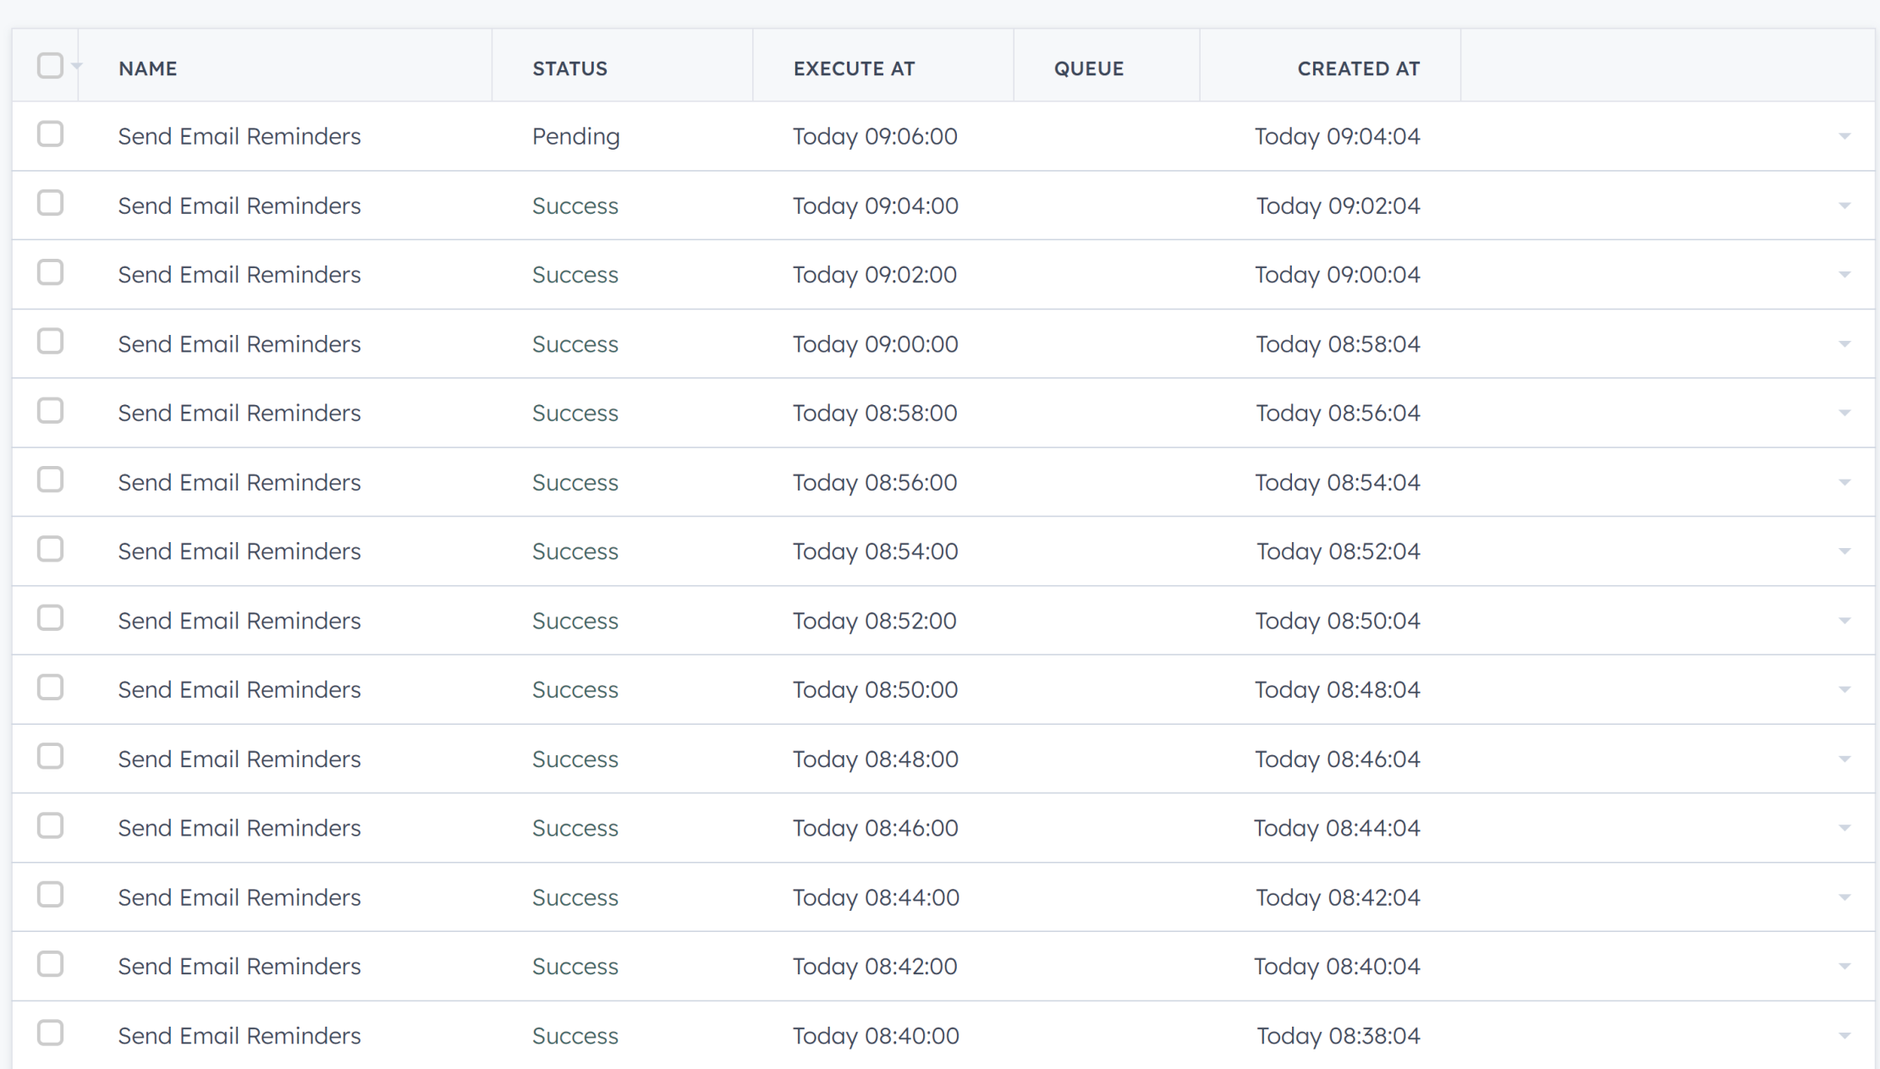
Task: Select checkbox for row executing at 08:40:00
Action: (50, 1033)
